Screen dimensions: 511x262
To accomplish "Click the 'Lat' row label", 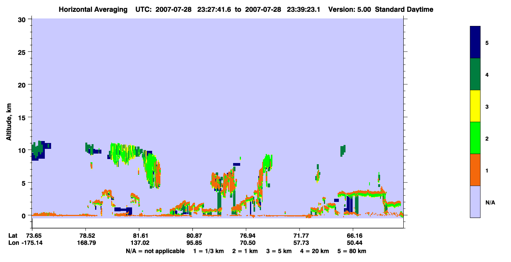I will [x=13, y=236].
